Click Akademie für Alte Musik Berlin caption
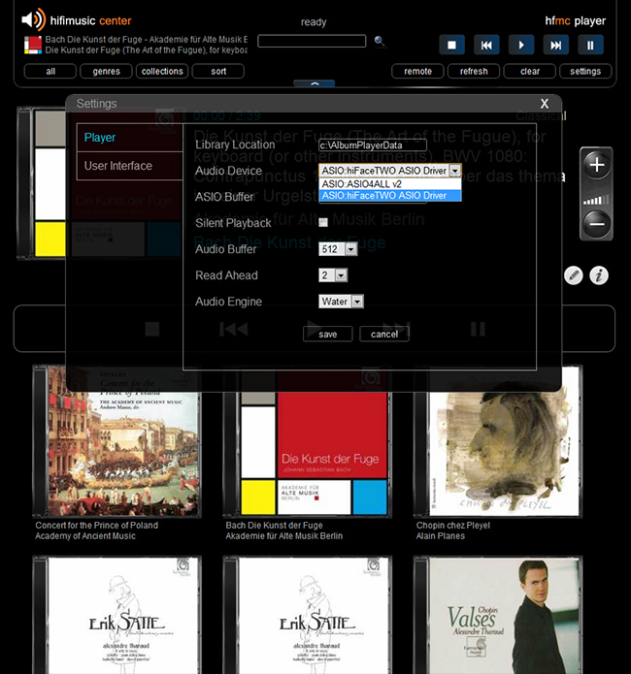 click(x=284, y=536)
